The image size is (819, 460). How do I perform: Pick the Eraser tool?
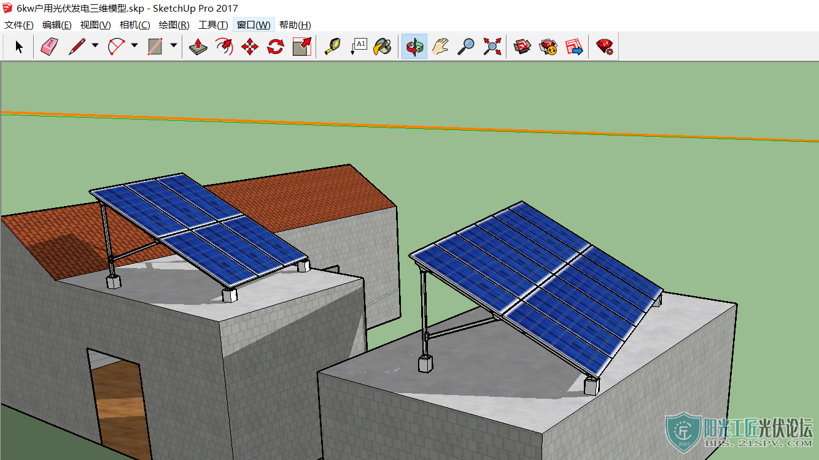tap(49, 47)
